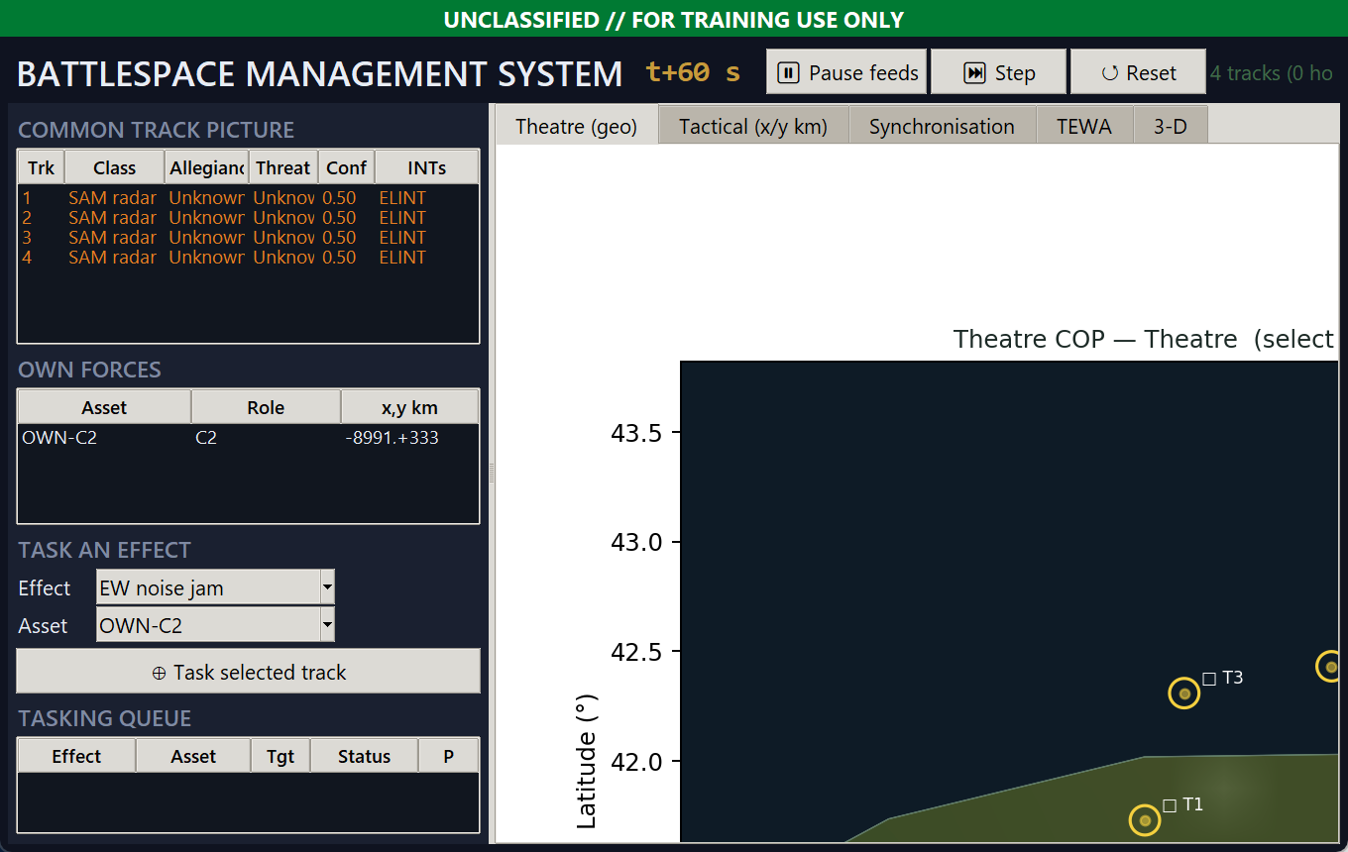Select the EW noise jam combo box
The width and height of the screenshot is (1348, 852).
(x=215, y=587)
